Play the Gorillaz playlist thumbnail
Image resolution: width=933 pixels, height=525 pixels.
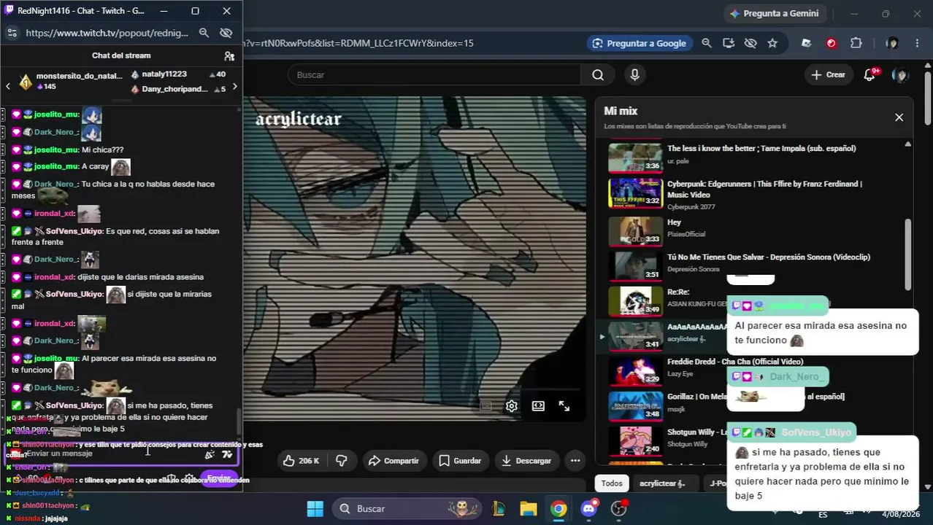[636, 406]
